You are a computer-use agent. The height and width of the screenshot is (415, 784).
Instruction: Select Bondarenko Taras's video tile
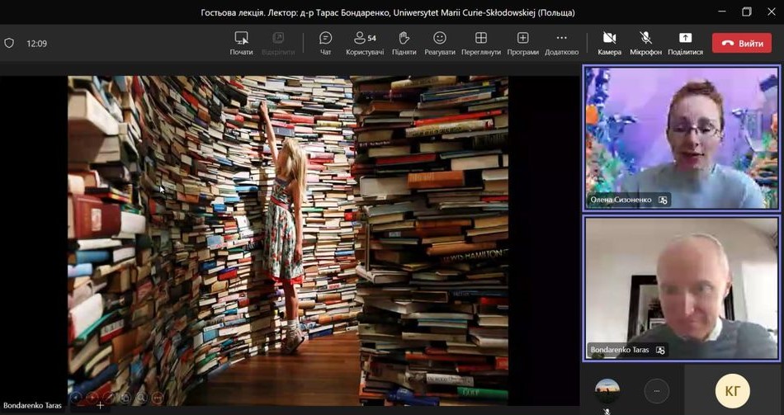[x=680, y=287]
